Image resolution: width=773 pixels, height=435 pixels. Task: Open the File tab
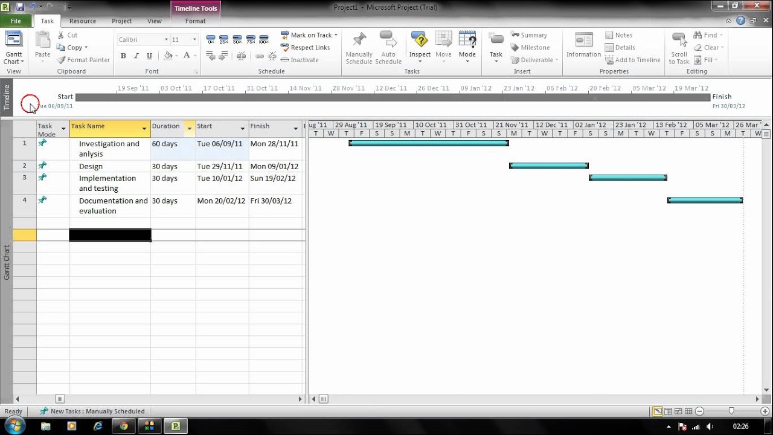[16, 21]
